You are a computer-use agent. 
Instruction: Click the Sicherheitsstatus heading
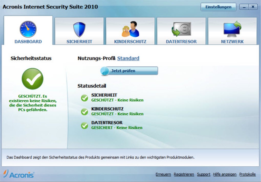[31, 58]
